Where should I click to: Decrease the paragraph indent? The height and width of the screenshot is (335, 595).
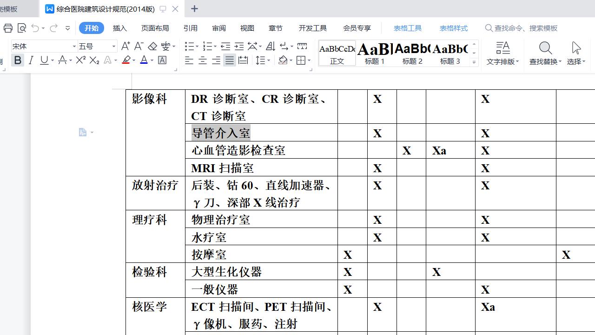[x=225, y=46]
